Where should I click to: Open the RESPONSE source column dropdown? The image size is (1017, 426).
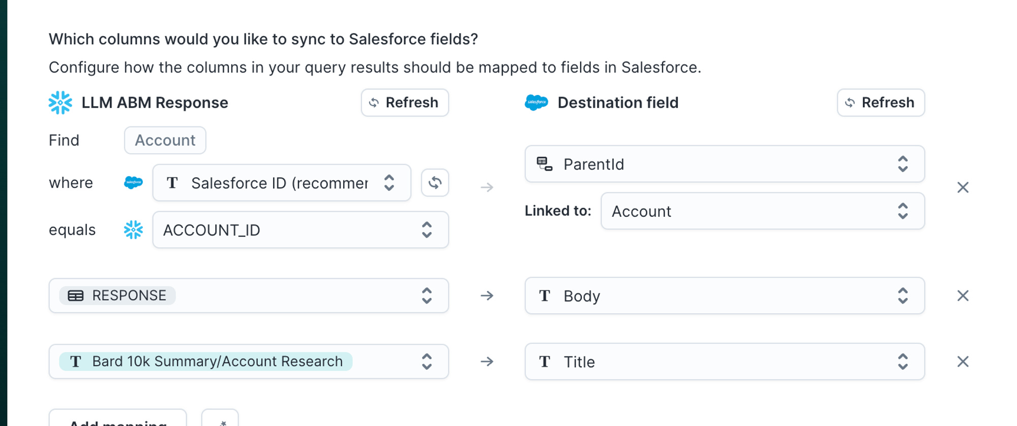coord(248,296)
